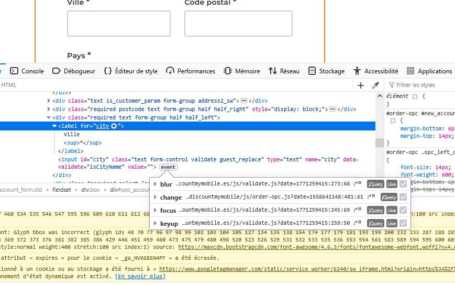Uncheck the change event listener

click(x=403, y=198)
